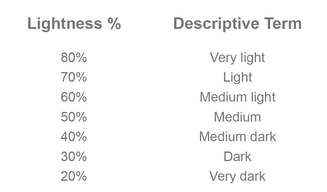Viewport: 327px width, 192px height.
Task: Click the 60% lightness value
Action: point(74,97)
